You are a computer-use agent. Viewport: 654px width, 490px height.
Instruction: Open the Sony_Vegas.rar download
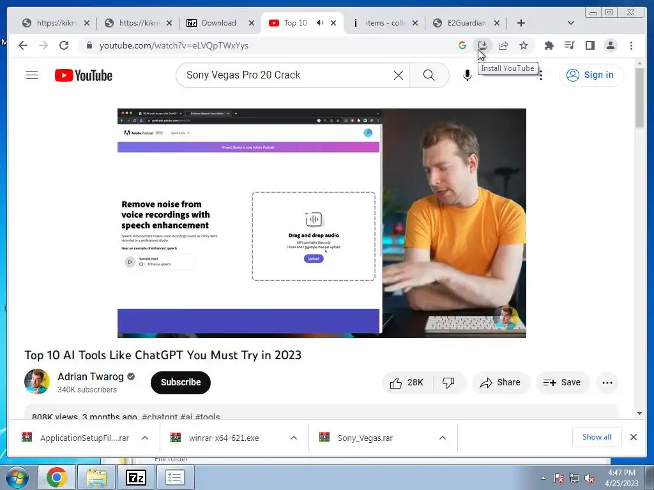click(x=365, y=438)
